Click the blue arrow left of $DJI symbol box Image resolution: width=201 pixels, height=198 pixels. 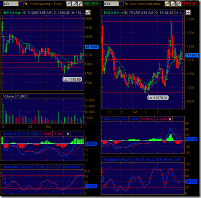[x=102, y=4]
